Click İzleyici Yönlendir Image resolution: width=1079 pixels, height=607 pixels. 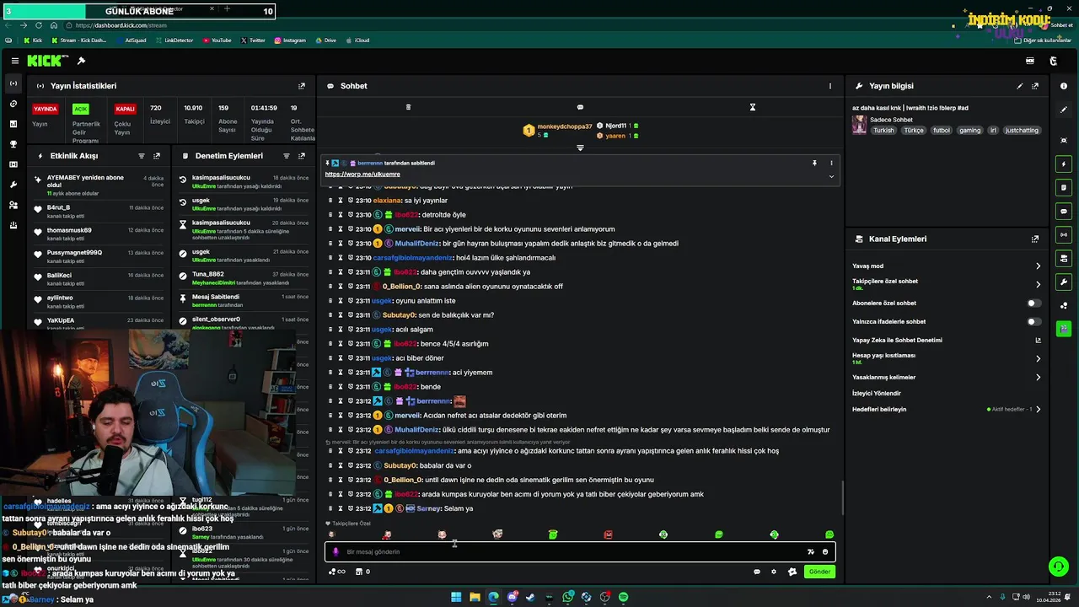877,393
